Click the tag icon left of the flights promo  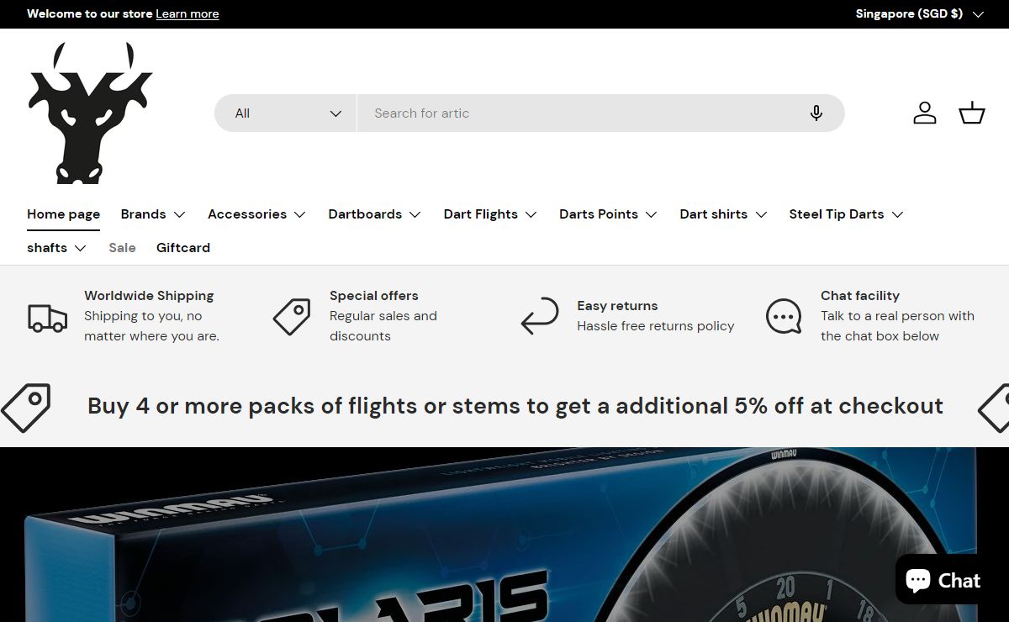click(26, 408)
